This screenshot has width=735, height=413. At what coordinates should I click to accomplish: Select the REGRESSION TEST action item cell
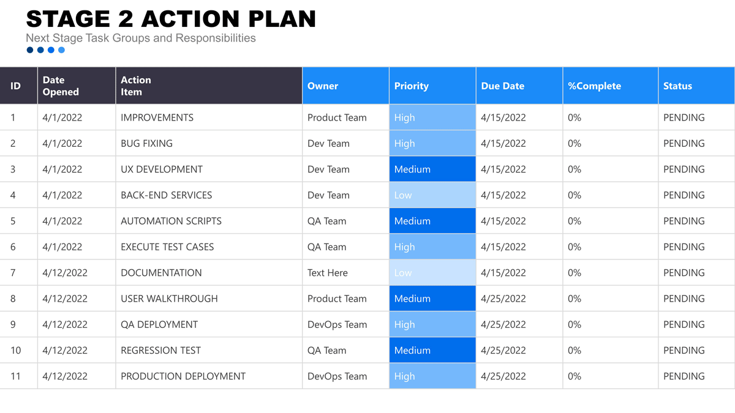point(209,350)
